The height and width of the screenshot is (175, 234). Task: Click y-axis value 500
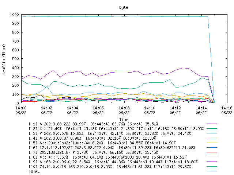[x=15, y=59]
